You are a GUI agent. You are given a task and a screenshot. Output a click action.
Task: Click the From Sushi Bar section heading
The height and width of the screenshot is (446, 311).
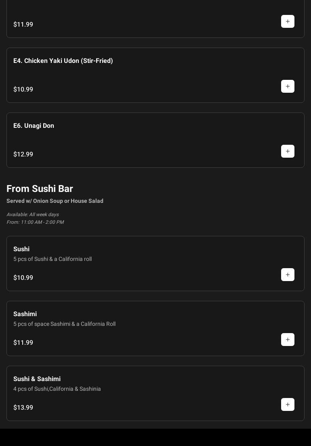(40, 189)
